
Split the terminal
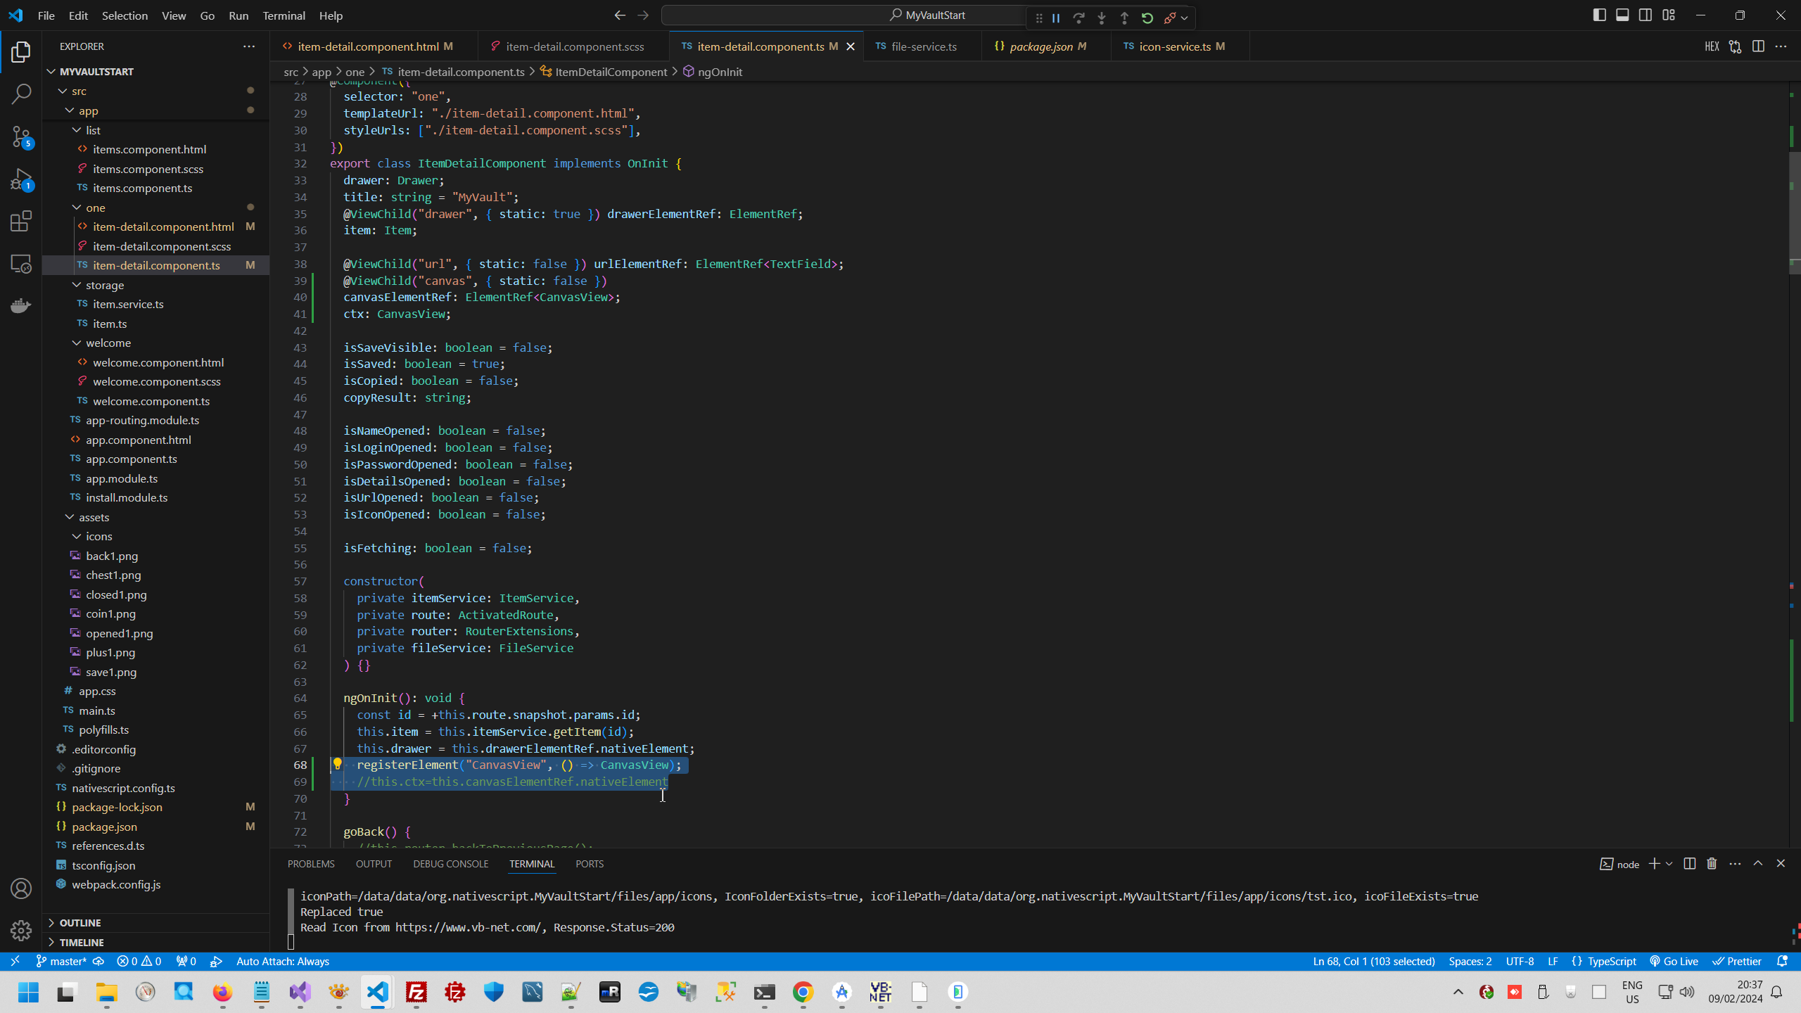coord(1688,863)
